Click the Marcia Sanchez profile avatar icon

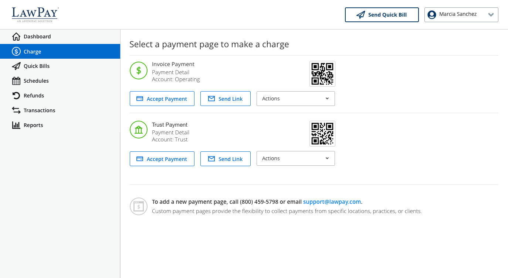click(x=431, y=15)
